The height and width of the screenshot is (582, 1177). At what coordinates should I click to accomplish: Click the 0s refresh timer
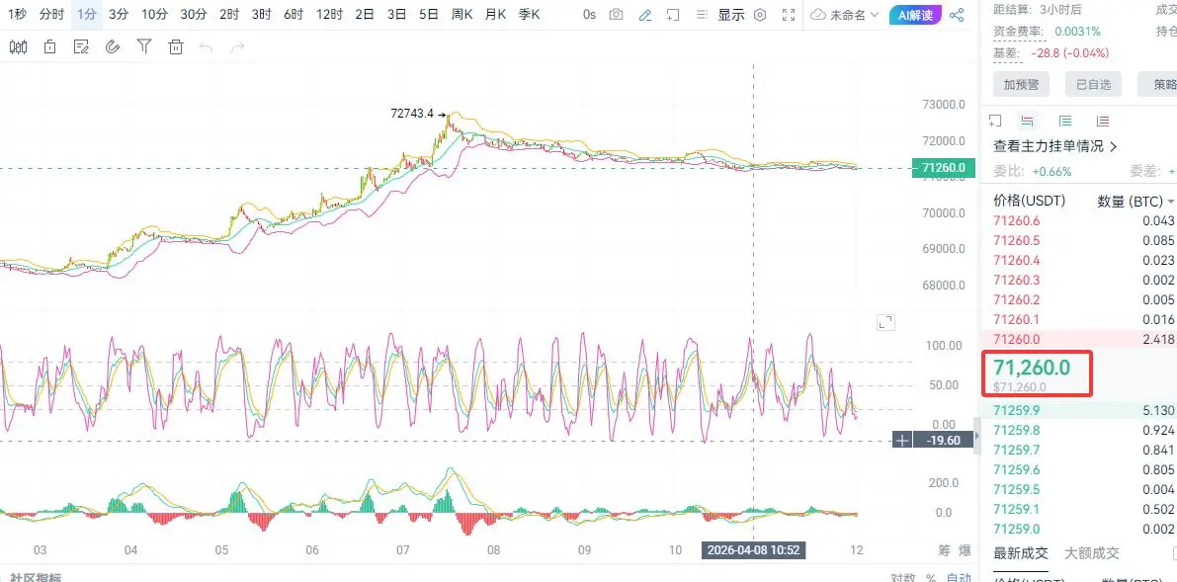click(x=589, y=14)
